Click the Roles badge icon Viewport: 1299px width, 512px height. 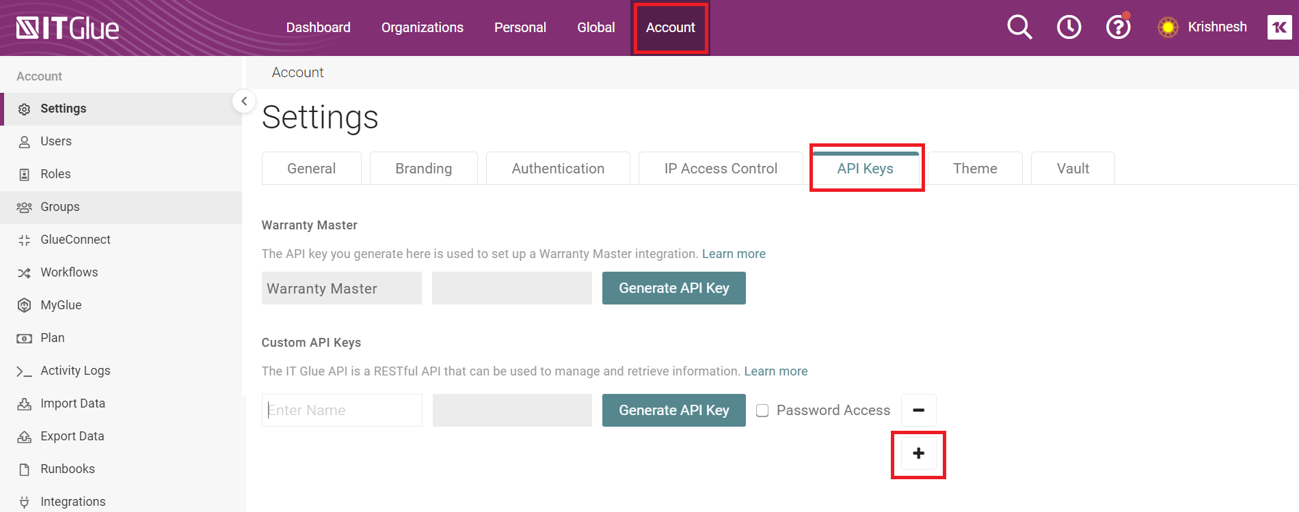pos(25,175)
